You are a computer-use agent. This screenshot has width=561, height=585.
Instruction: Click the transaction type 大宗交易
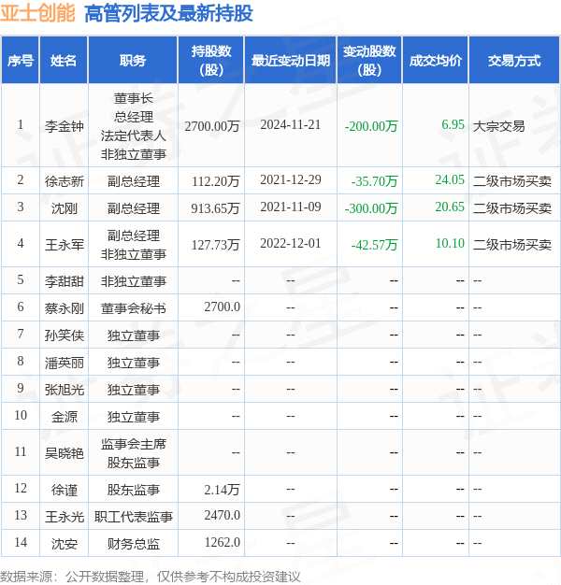[x=499, y=126]
